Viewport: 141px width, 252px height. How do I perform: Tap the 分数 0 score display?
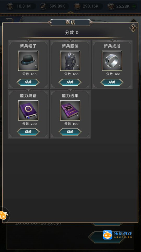pyautogui.click(x=72, y=32)
